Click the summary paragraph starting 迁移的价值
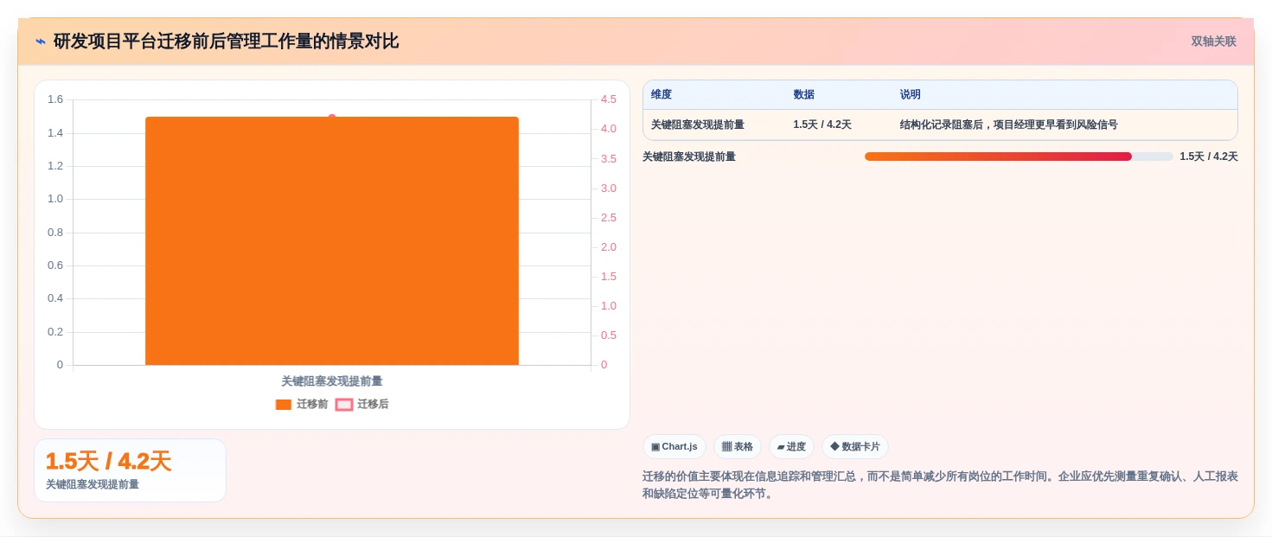 point(940,485)
